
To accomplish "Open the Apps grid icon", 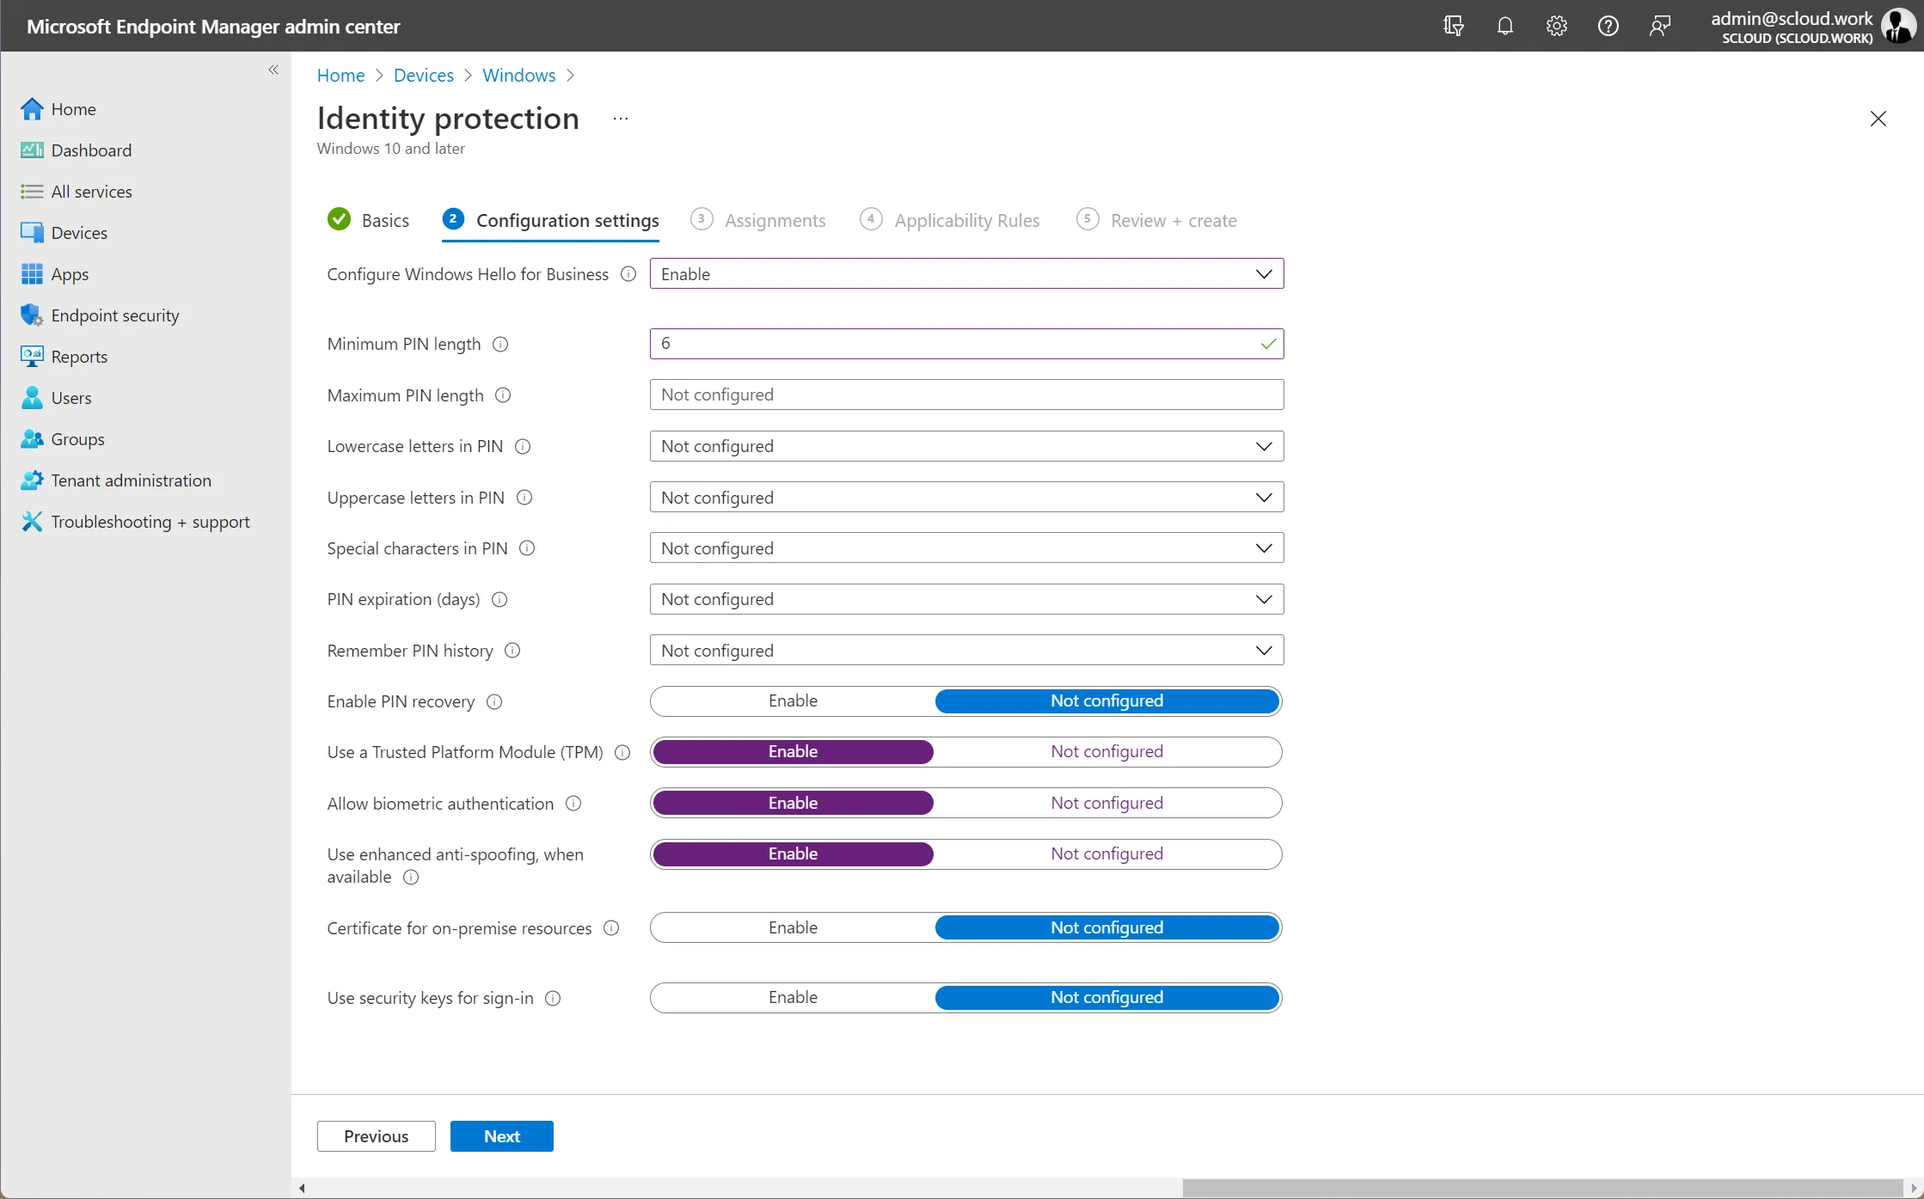I will 32,274.
